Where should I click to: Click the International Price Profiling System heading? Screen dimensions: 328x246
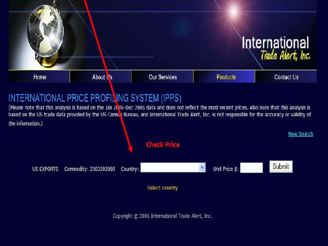95,98
